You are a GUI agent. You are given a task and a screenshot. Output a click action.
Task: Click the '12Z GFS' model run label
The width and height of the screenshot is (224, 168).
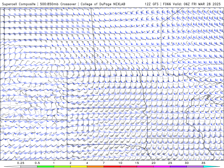pyautogui.click(x=151, y=4)
